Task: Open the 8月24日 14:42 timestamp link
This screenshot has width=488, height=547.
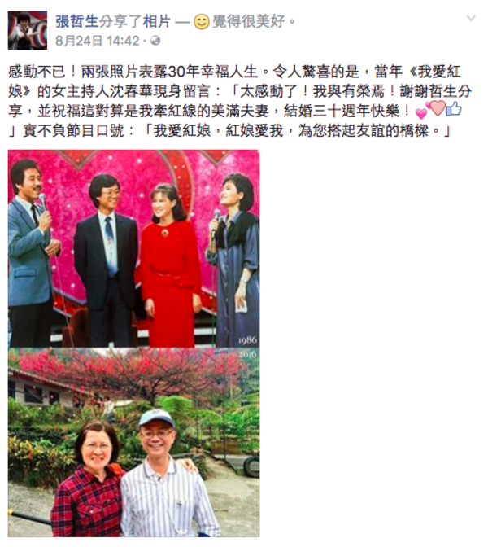Action: point(98,41)
